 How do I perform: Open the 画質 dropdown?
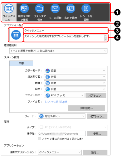coord(75,83)
